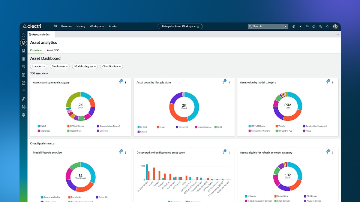Viewport: 360px width, 202px height.
Task: Click into the Search field
Action: click(x=265, y=27)
